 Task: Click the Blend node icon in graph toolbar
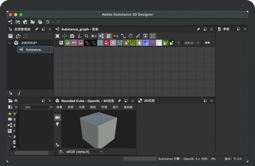tap(67, 43)
